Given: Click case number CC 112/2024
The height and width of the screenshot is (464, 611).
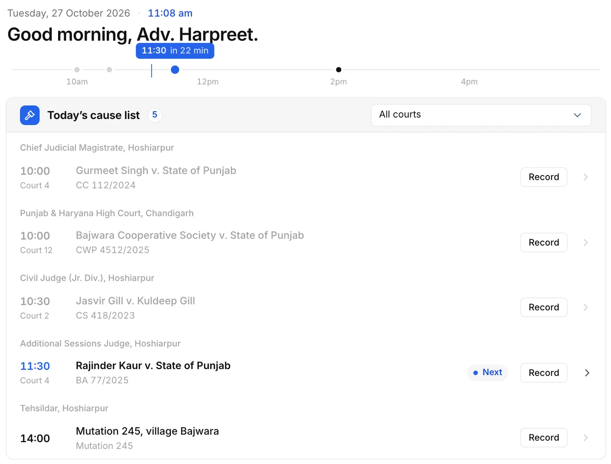Looking at the screenshot, I should [x=106, y=185].
